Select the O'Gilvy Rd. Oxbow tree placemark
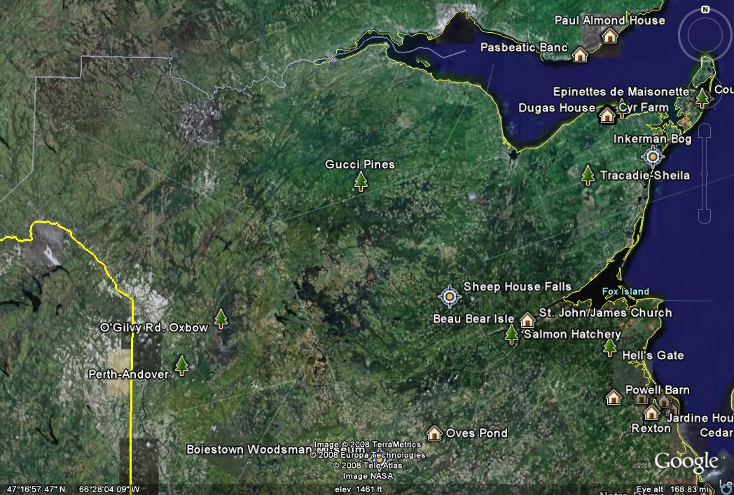Screen dimensions: 734x495 point(221,319)
